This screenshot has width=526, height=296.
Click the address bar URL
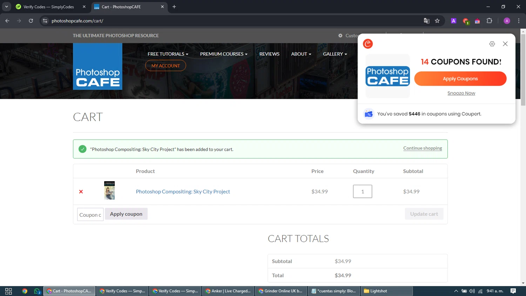tap(77, 21)
